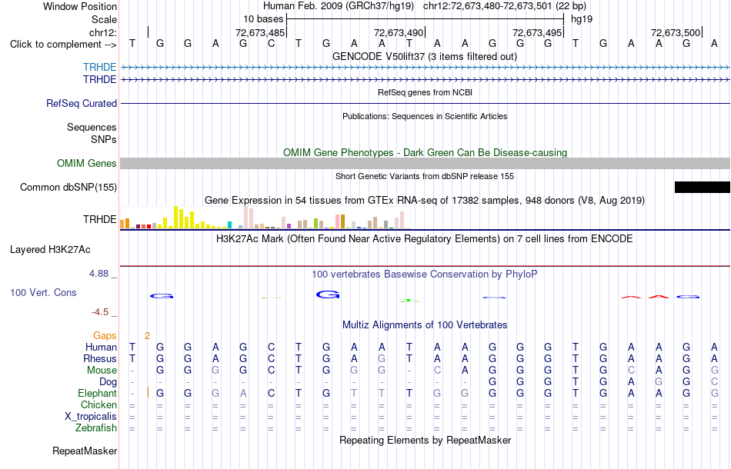
Task: Click the Elephant alignment row label
Action: (x=97, y=393)
